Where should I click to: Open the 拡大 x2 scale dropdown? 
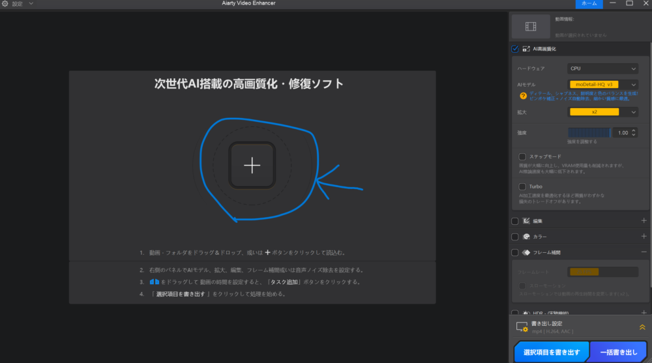click(602, 112)
